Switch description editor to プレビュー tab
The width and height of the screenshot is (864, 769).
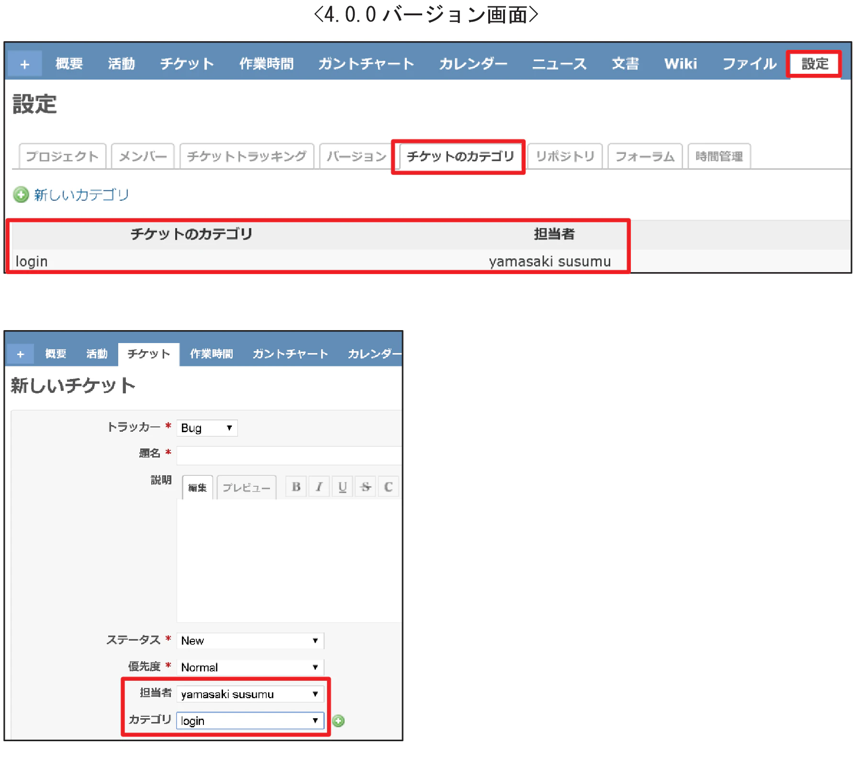pos(247,488)
